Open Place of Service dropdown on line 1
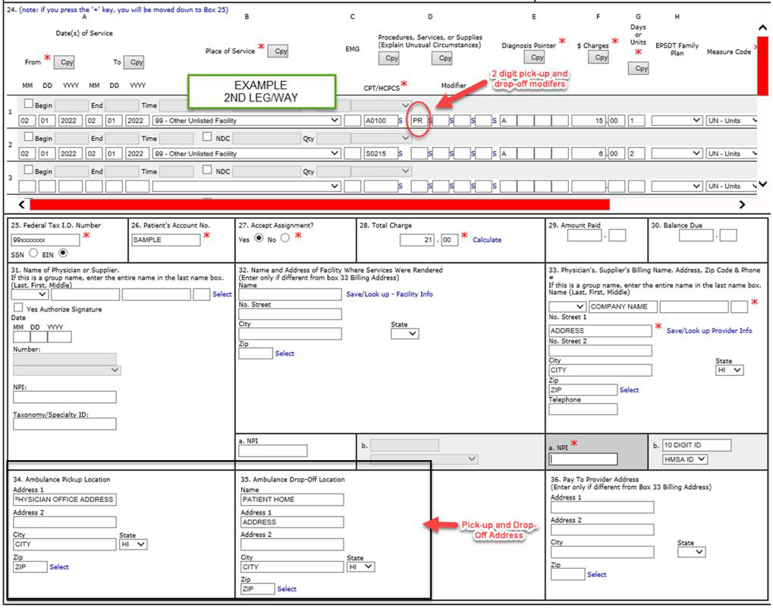Viewport: 773px width, 608px height. click(247, 121)
